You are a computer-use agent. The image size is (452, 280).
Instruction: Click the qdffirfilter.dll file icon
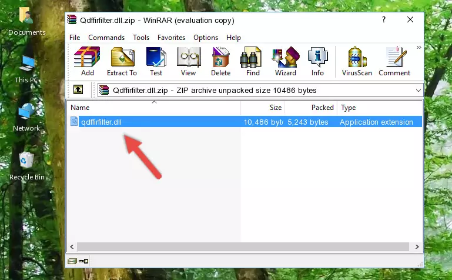(74, 121)
